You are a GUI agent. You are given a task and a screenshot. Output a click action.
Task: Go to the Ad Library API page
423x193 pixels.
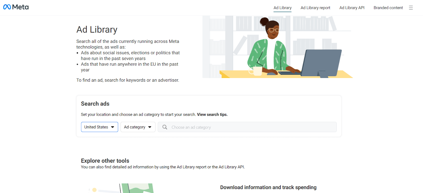tap(352, 8)
